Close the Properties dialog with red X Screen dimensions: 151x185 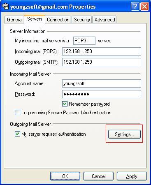[x=144, y=7]
